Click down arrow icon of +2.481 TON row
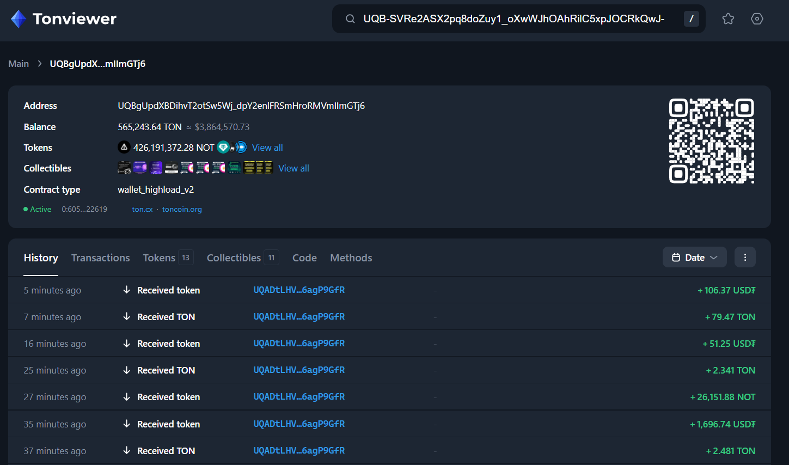Screen dimensions: 789x465 click(x=126, y=450)
